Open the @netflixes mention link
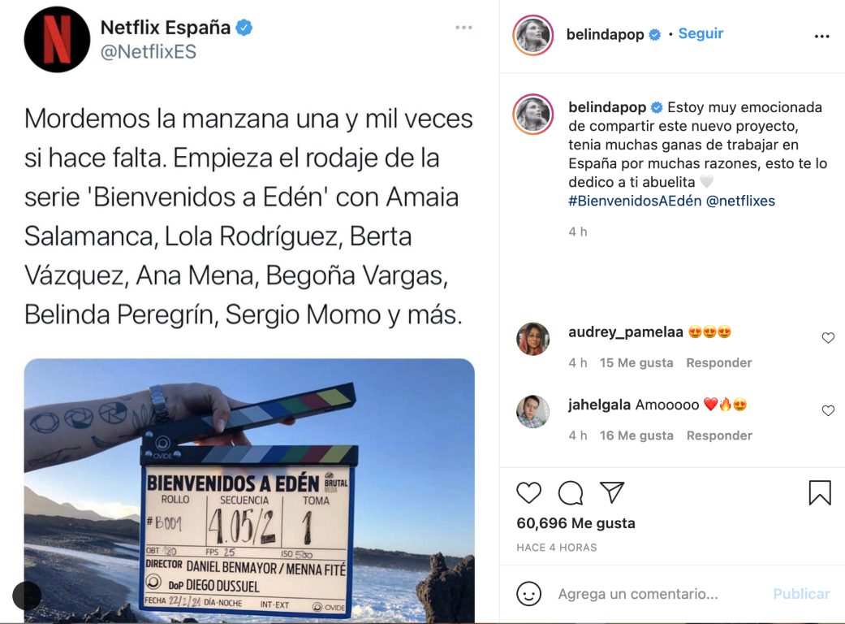Viewport: 845px width, 624px height. tap(740, 201)
